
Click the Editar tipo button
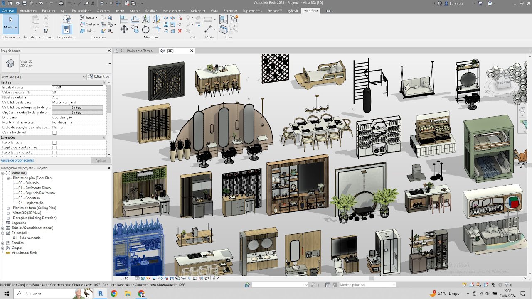click(99, 77)
